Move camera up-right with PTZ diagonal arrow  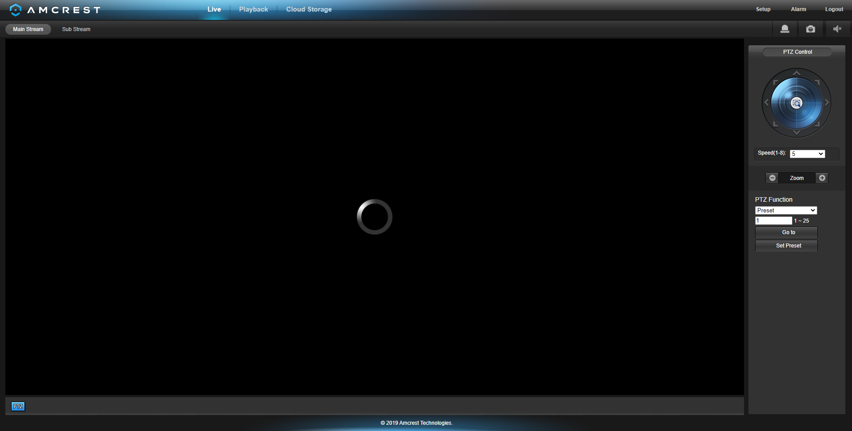(x=817, y=82)
